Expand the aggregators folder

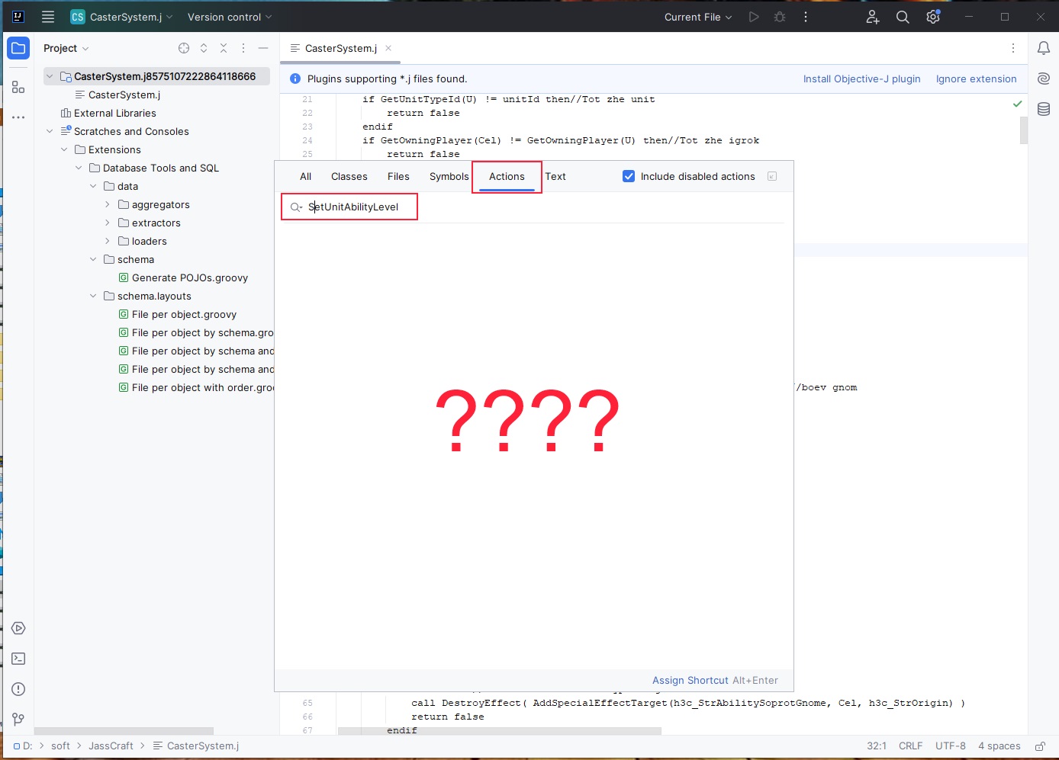click(108, 204)
